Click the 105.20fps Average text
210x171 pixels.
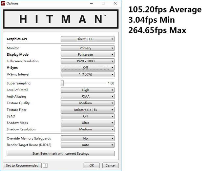click(165, 9)
